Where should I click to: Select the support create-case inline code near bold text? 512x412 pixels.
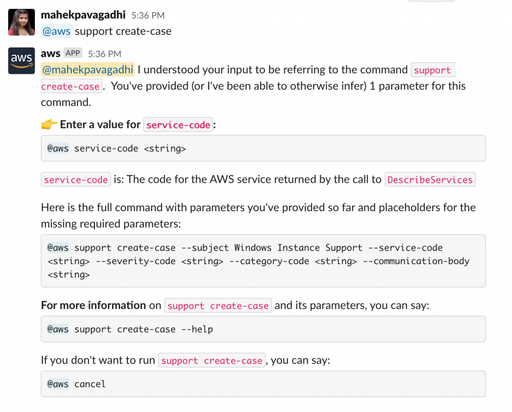(218, 306)
